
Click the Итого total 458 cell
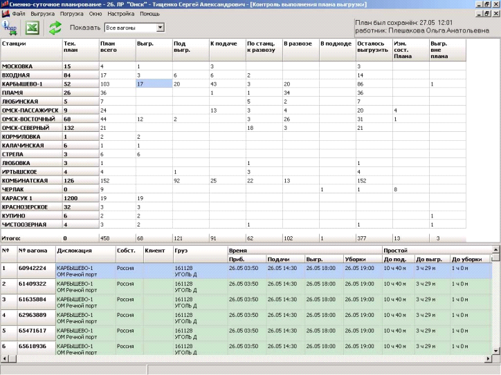click(x=118, y=238)
